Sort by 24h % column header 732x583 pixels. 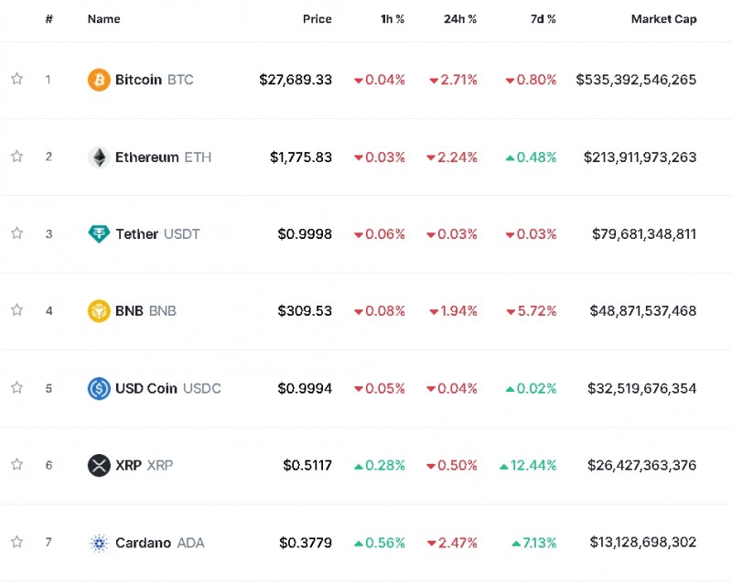459,19
